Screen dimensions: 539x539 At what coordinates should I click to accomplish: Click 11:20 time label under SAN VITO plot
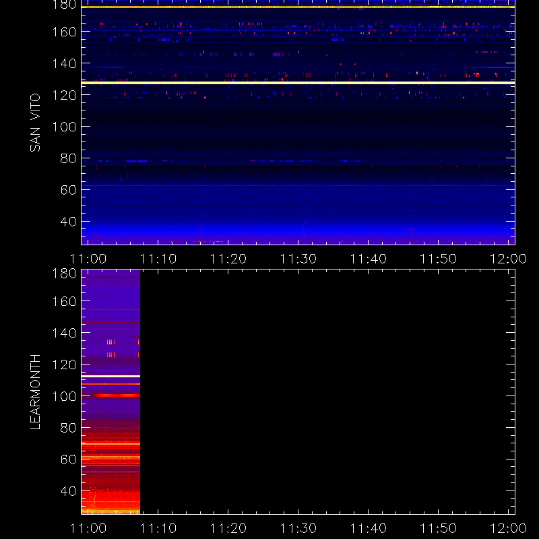[228, 259]
